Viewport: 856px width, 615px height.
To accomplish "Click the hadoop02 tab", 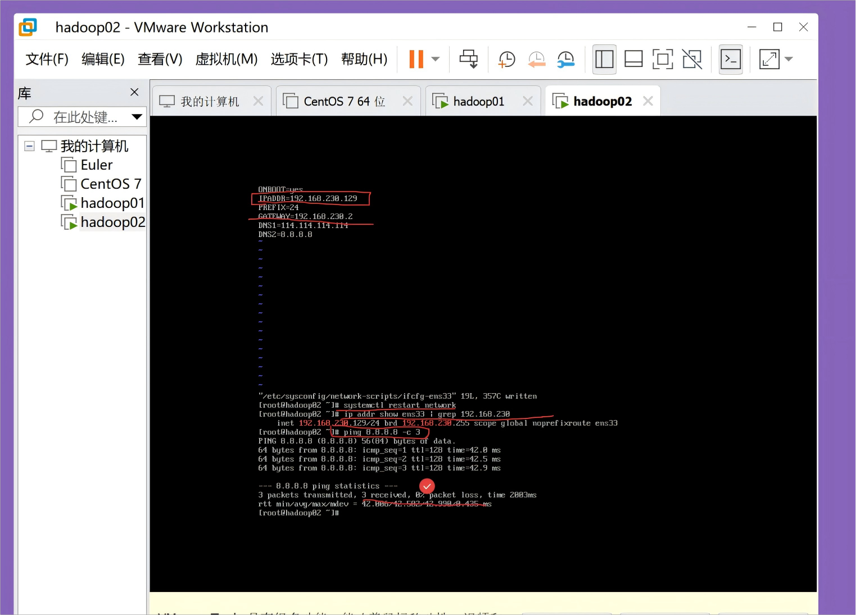I will (603, 101).
